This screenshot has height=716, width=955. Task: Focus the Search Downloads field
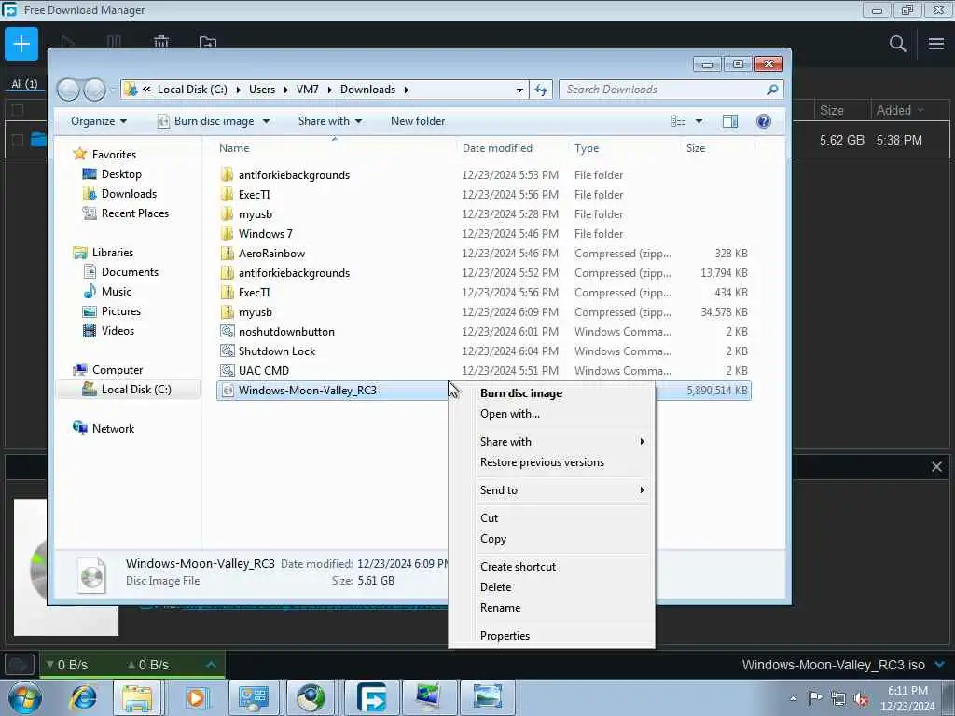point(671,89)
